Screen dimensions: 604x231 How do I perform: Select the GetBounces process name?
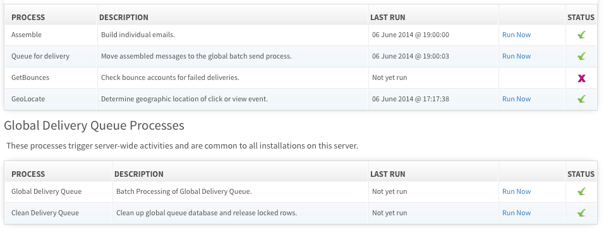[x=30, y=77]
